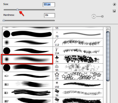Select the hard round brush with uniform thick stroke
Screen dimensions: 118x103
(28, 34)
